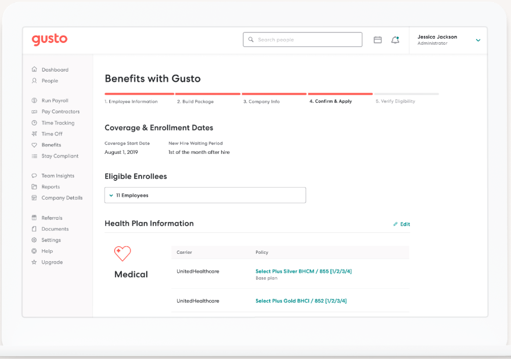Open Select Plus Silver BHCM / 855 policy
The width and height of the screenshot is (511, 359).
point(303,271)
